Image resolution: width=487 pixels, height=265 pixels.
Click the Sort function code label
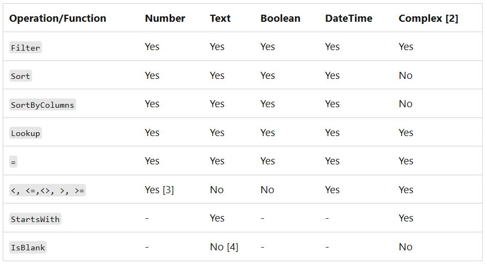[20, 76]
